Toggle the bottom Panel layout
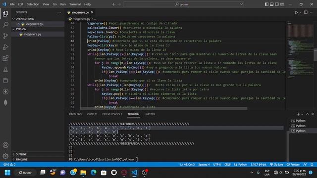The width and height of the screenshot is (317, 178). [x=272, y=4]
